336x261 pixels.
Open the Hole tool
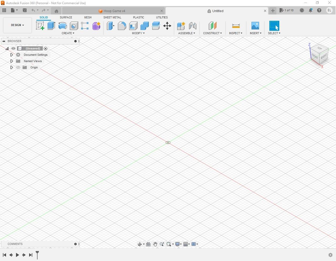coord(74,26)
